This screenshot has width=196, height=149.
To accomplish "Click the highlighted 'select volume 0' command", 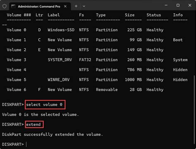I will [x=45, y=105].
